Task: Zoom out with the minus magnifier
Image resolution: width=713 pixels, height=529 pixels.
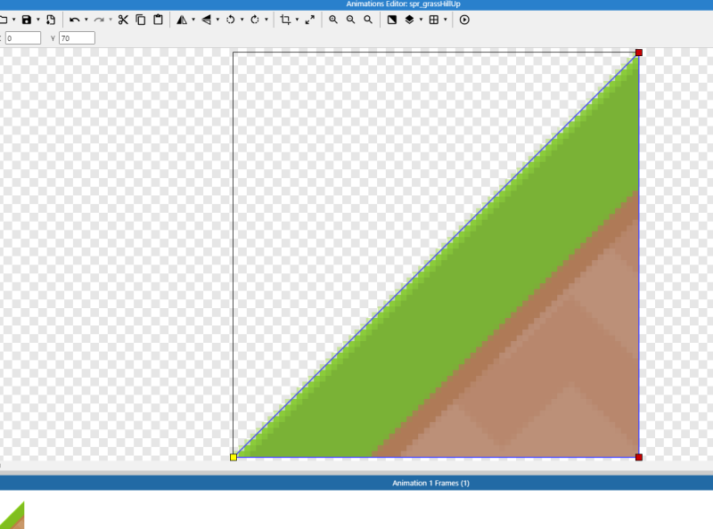Action: tap(350, 20)
